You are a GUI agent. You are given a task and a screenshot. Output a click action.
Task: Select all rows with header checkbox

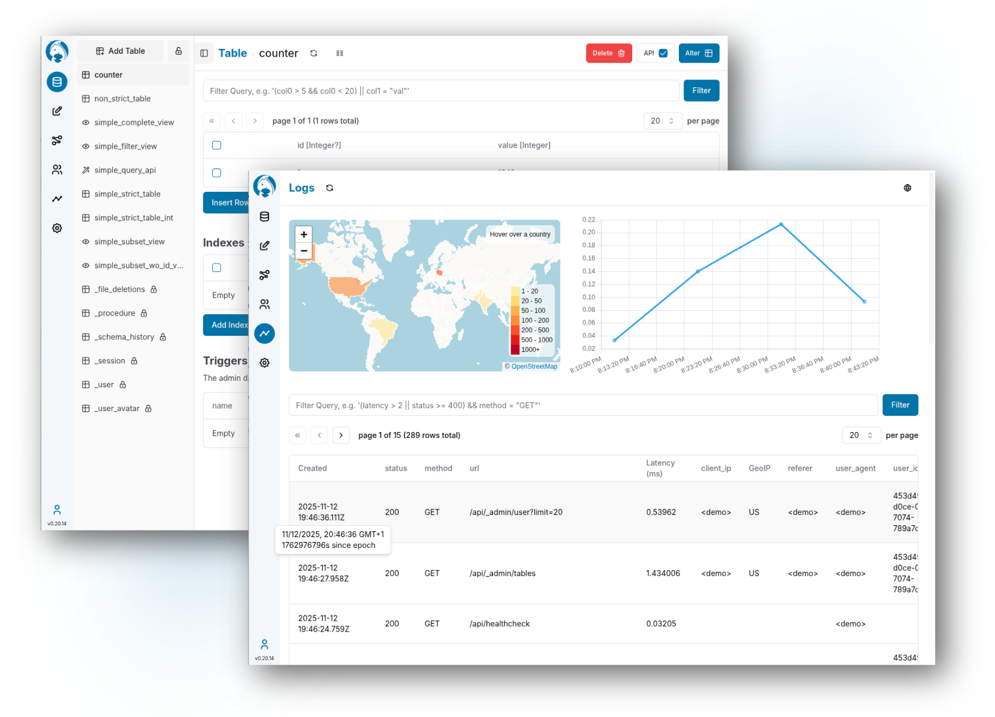pyautogui.click(x=216, y=145)
